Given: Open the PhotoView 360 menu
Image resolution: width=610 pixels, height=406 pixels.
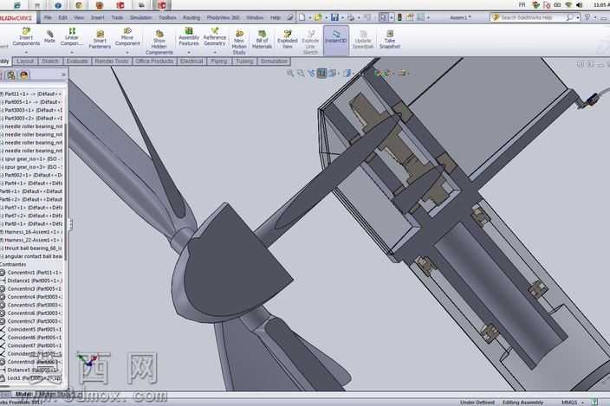Looking at the screenshot, I should [224, 17].
